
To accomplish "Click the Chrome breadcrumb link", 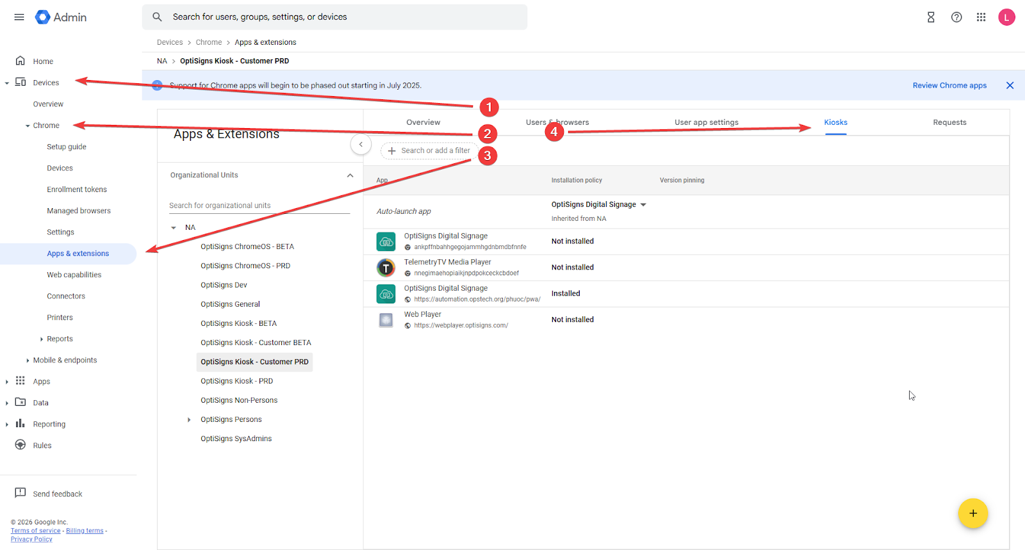I will [209, 42].
